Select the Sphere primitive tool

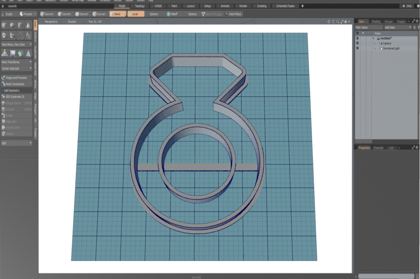pos(12,26)
